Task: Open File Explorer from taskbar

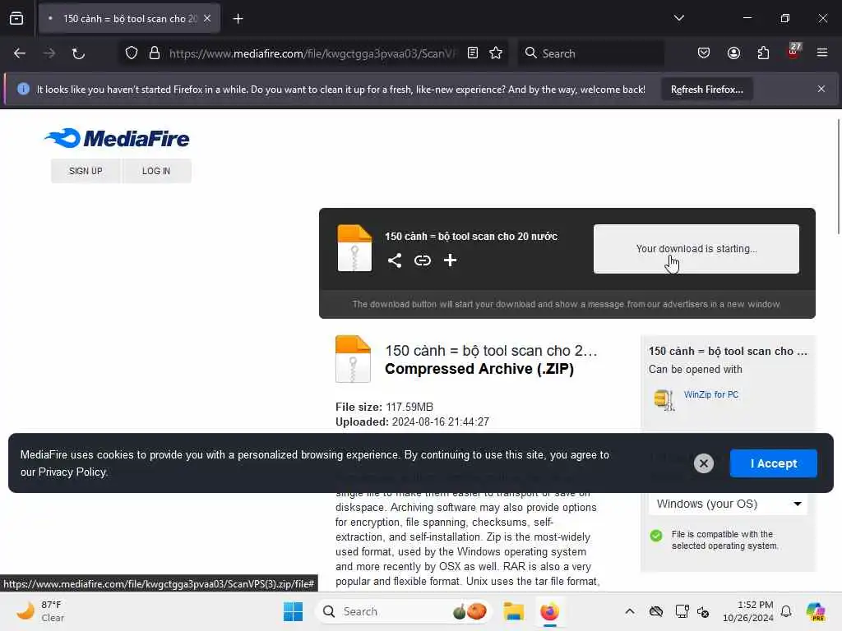Action: [513, 611]
